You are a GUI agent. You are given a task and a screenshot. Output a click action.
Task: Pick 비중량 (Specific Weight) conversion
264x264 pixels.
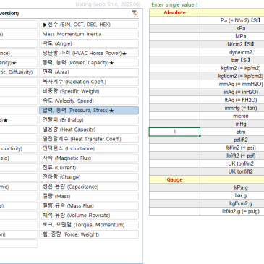click(89, 91)
